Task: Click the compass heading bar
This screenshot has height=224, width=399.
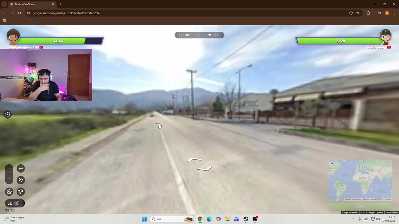Action: tap(199, 35)
